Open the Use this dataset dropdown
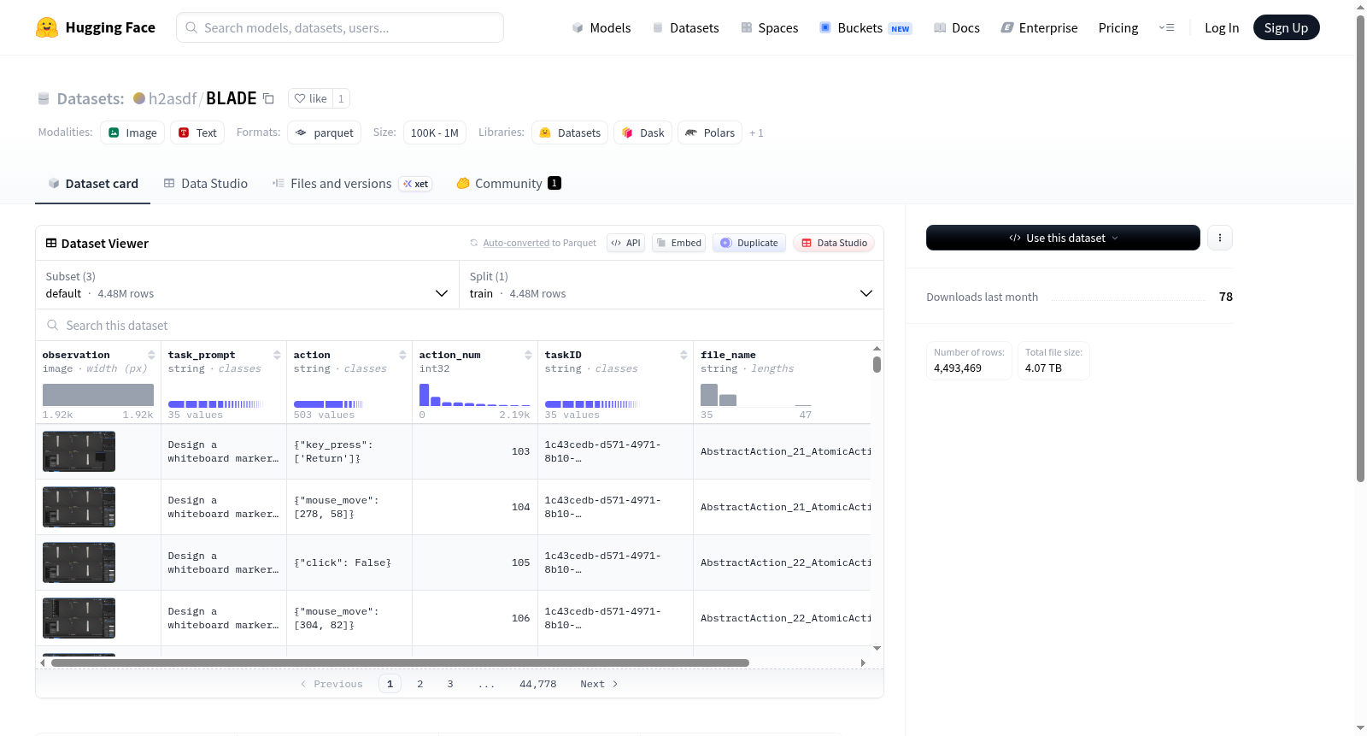The image size is (1367, 736). coord(1063,238)
